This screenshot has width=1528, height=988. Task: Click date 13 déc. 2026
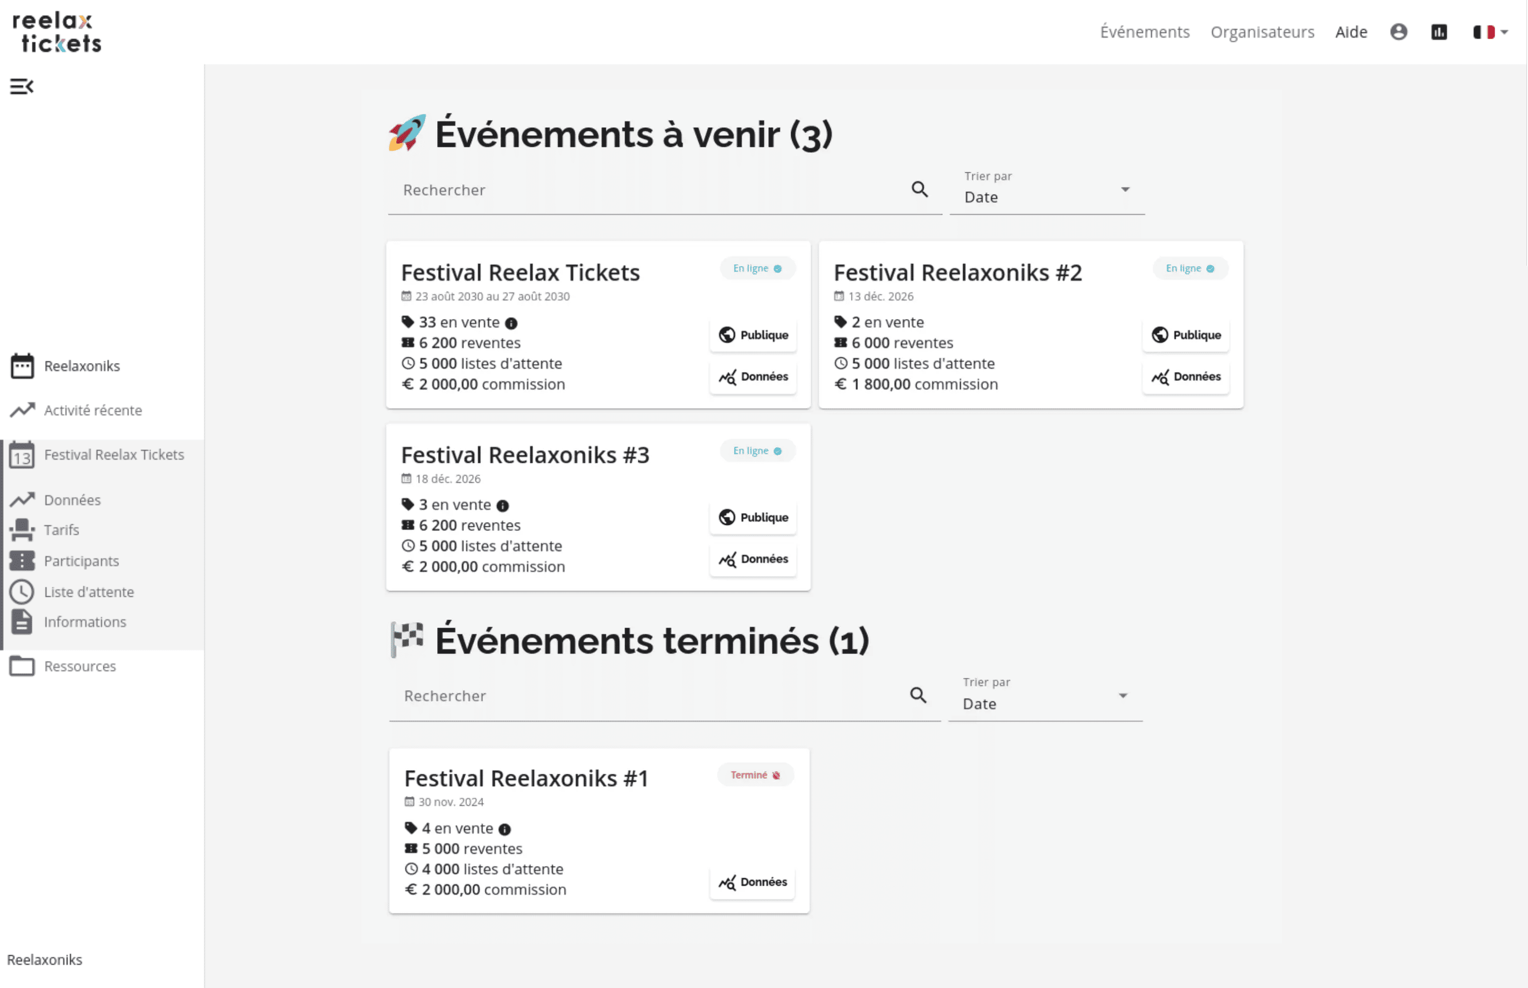(x=881, y=296)
